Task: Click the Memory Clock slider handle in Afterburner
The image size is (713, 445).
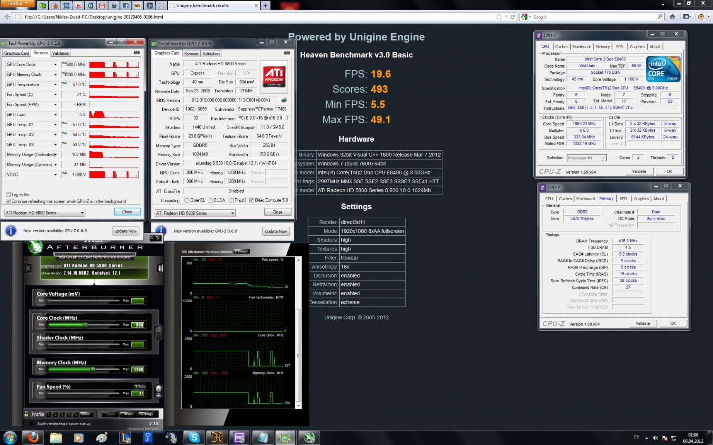Action: click(x=93, y=369)
